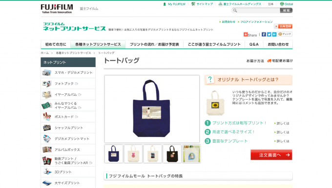332x188 pixels.
Task: Click the 動画プリント sidebar icon
Action: pos(47,161)
